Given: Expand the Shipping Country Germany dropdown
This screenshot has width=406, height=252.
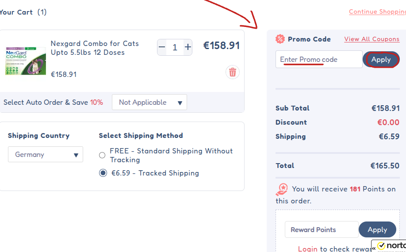Looking at the screenshot, I should tap(46, 154).
